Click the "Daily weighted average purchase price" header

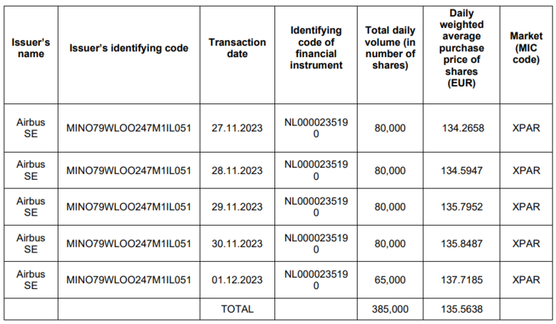[x=462, y=49]
